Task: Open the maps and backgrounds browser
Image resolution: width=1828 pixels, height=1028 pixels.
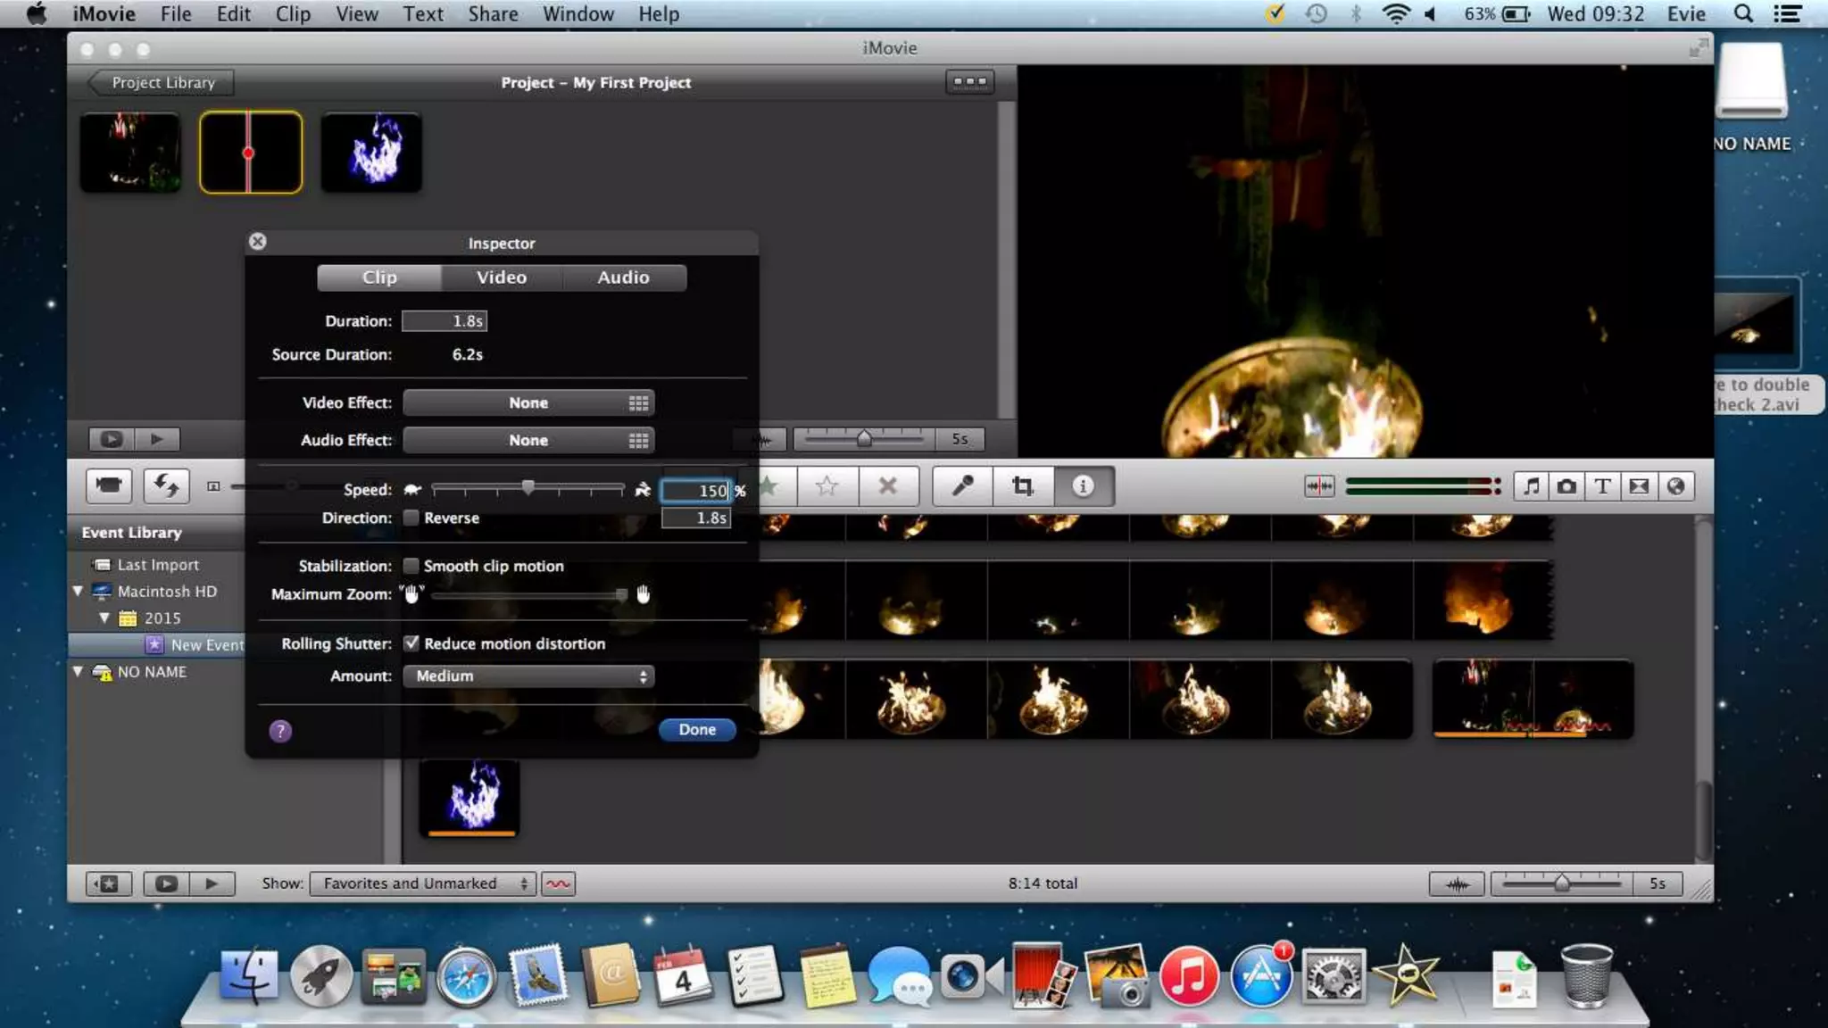Action: tap(1676, 486)
